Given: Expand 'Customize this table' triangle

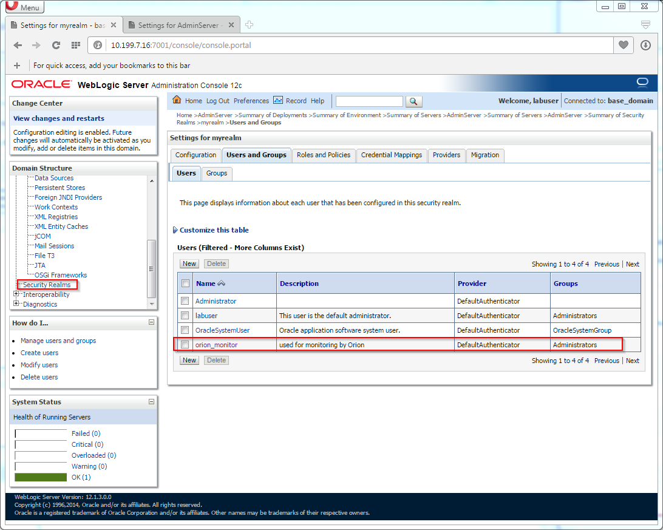Looking at the screenshot, I should pyautogui.click(x=175, y=230).
